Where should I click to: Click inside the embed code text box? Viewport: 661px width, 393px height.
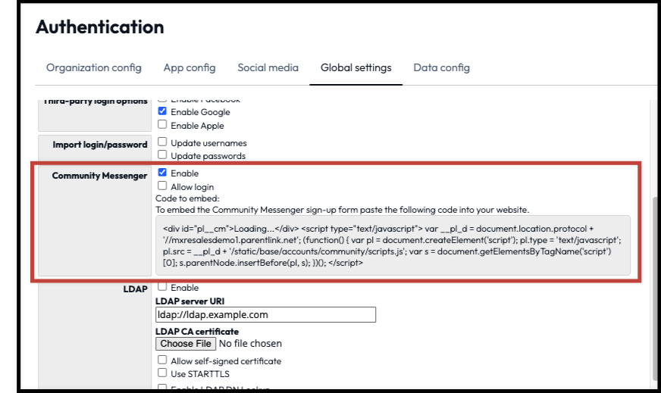point(392,245)
